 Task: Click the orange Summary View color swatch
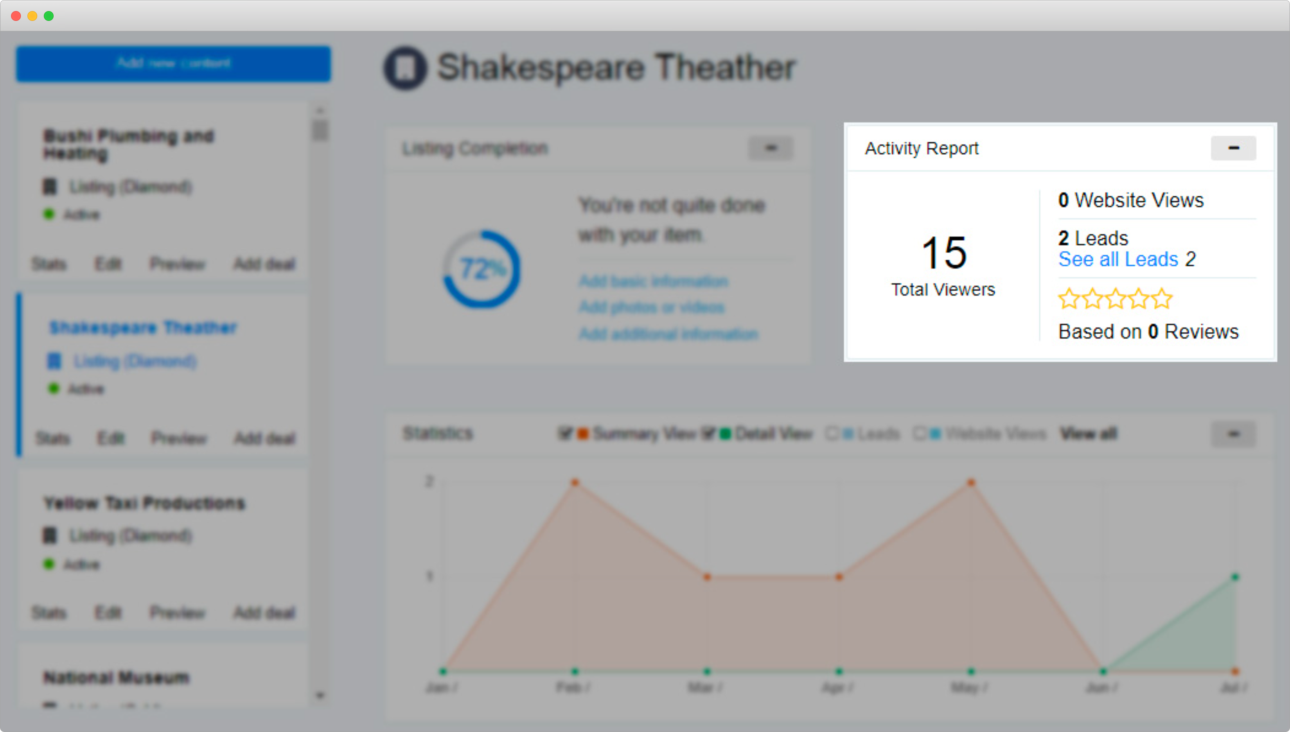point(582,434)
